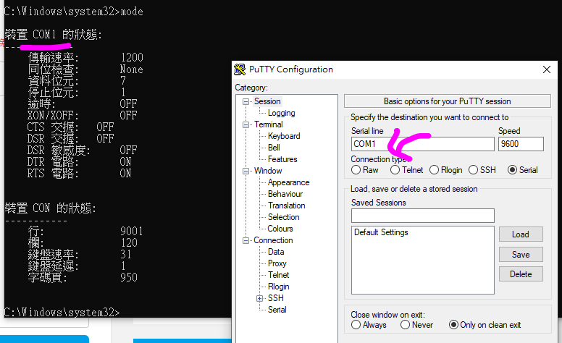Open the Translation category

click(286, 206)
